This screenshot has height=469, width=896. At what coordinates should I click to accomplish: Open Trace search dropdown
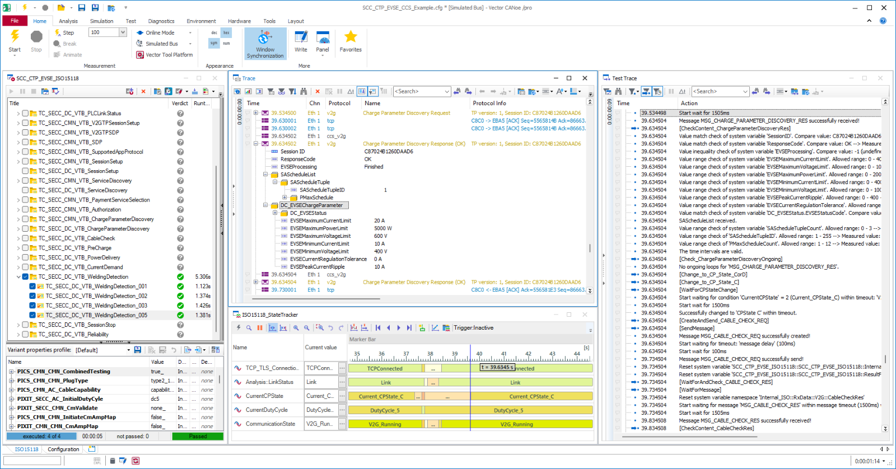pyautogui.click(x=447, y=91)
